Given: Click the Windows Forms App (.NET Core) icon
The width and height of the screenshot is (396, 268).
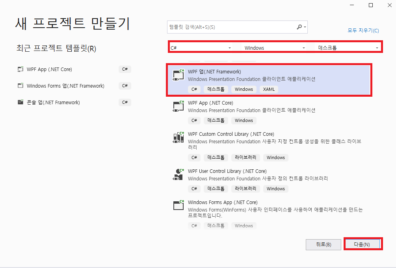Looking at the screenshot, I should pyautogui.click(x=178, y=205).
